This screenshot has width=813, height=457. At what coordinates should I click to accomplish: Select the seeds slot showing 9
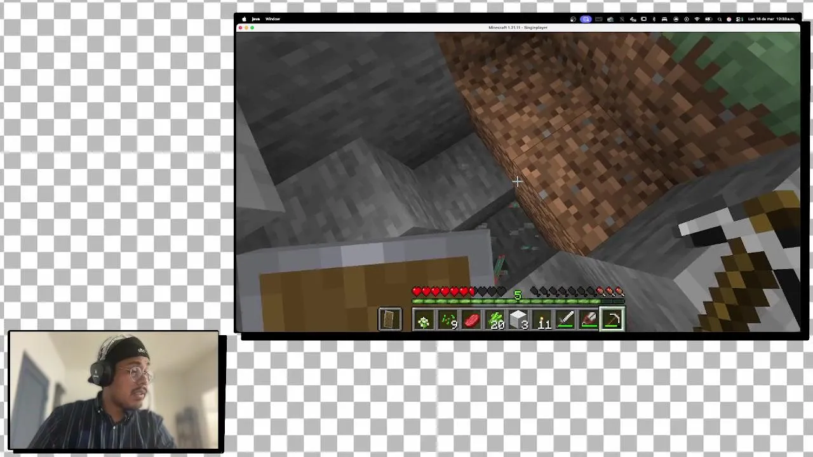tap(448, 320)
